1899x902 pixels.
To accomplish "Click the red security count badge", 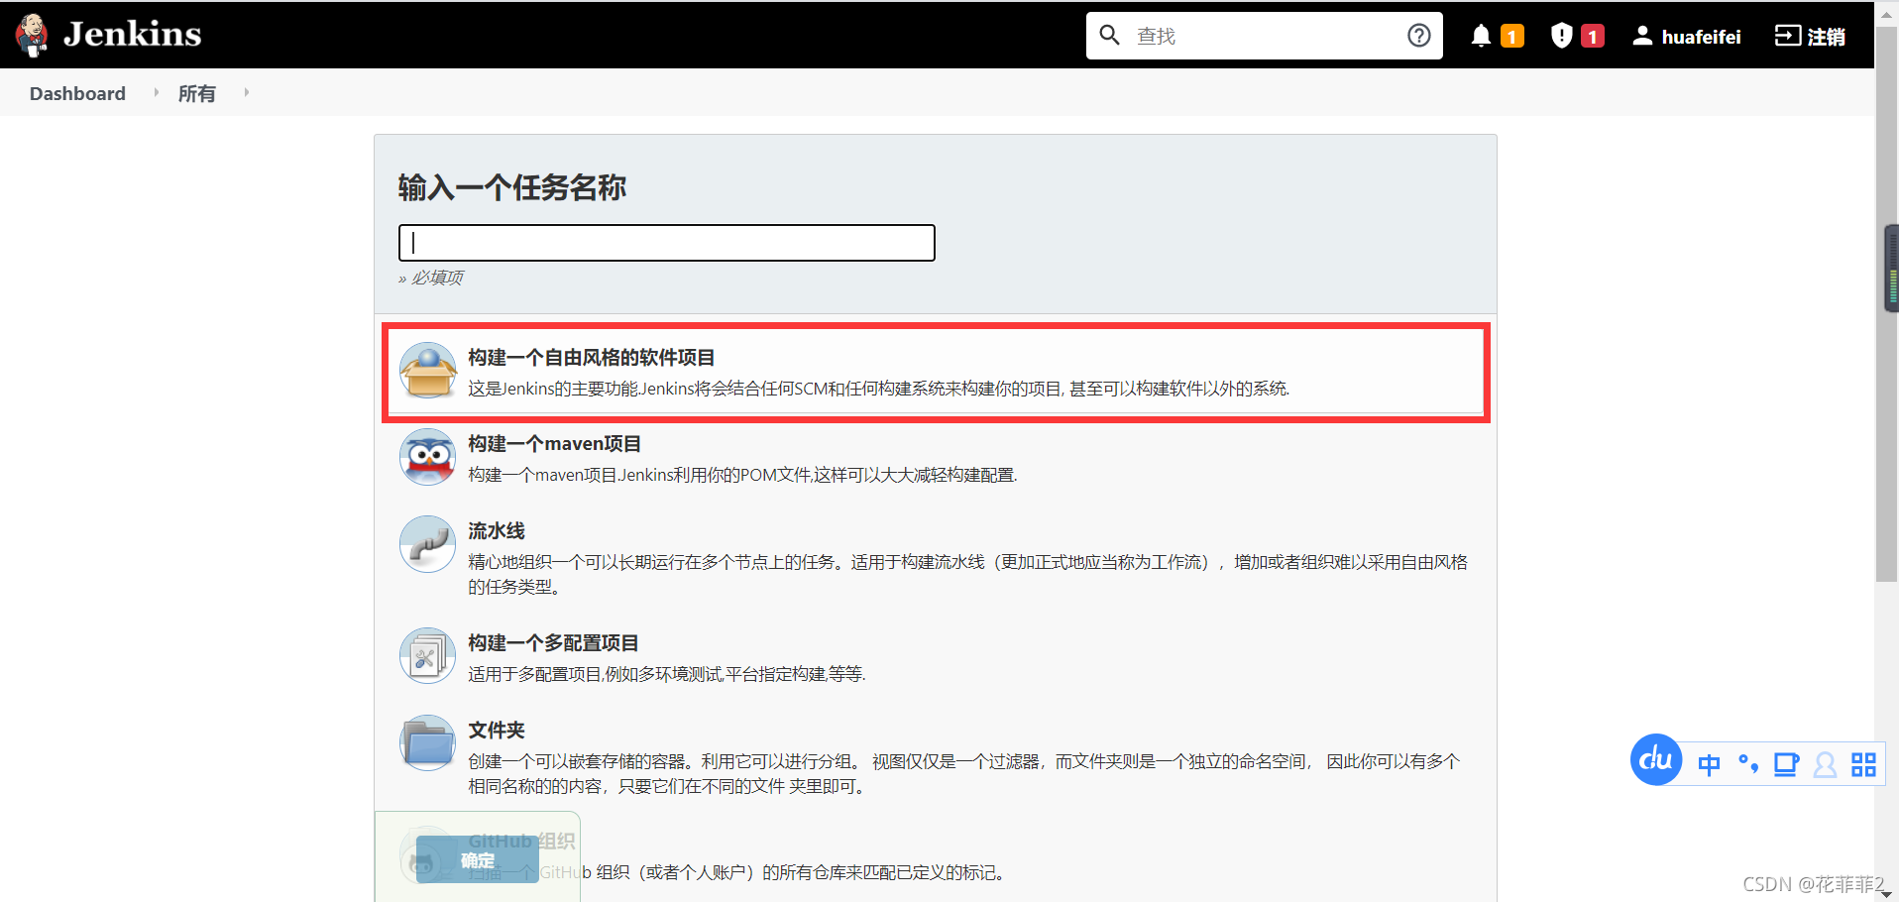I will coord(1593,37).
